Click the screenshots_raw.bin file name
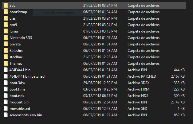Image resolution: width=193 pixels, height=124 pixels. pyautogui.click(x=26, y=115)
